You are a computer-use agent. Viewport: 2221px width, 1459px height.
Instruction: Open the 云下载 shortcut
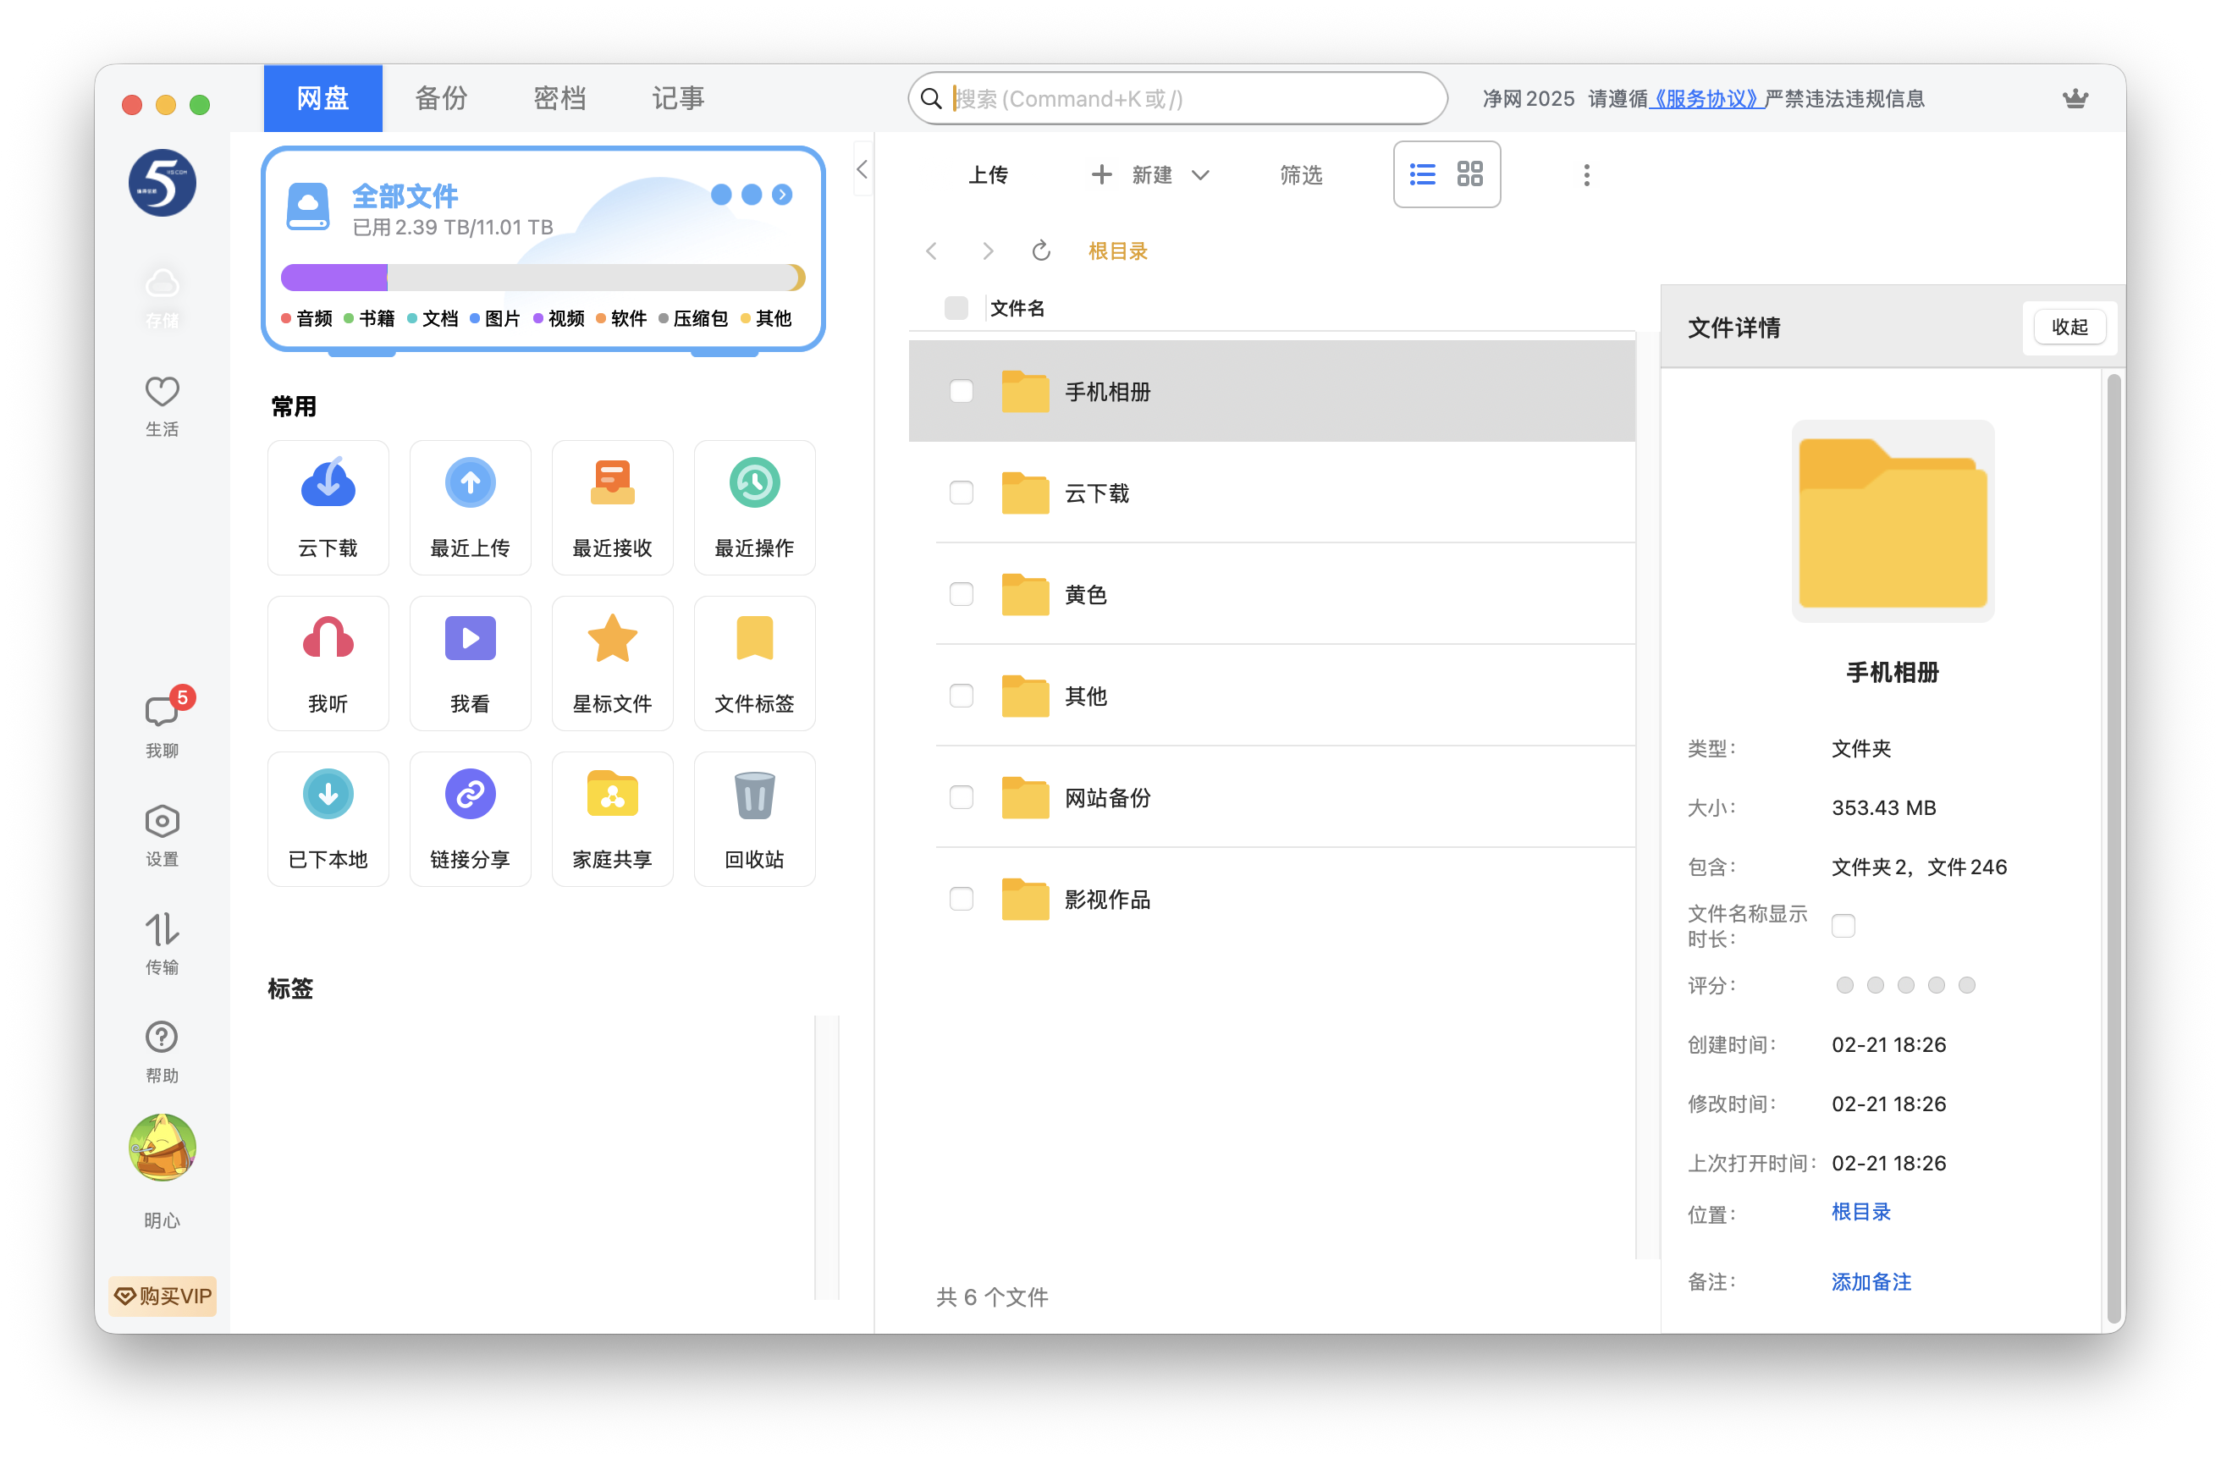click(x=328, y=507)
